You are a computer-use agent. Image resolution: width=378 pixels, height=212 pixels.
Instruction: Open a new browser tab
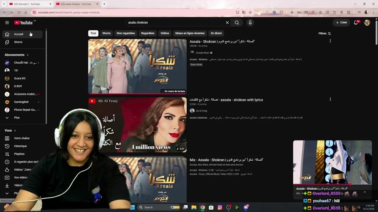[x=104, y=4]
